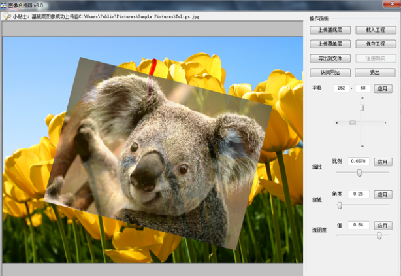Click the app icon in title bar

click(x=3, y=5)
